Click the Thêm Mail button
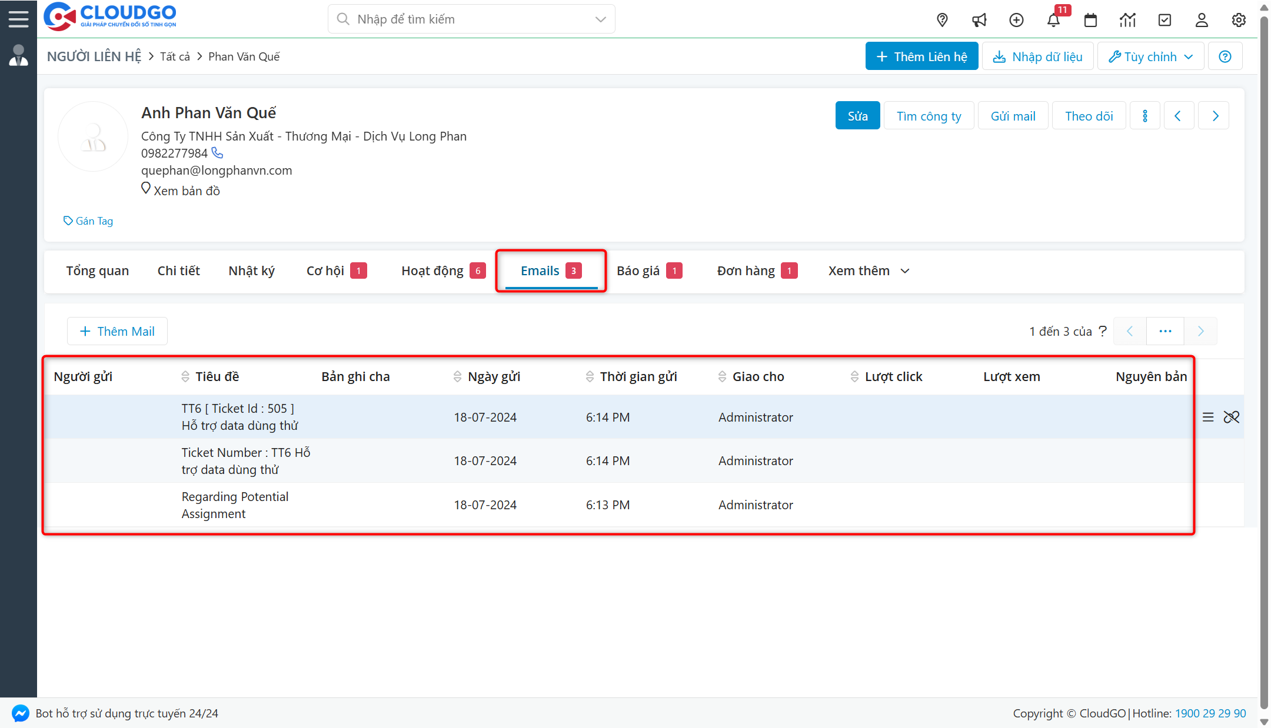The height and width of the screenshot is (728, 1271). tap(117, 331)
